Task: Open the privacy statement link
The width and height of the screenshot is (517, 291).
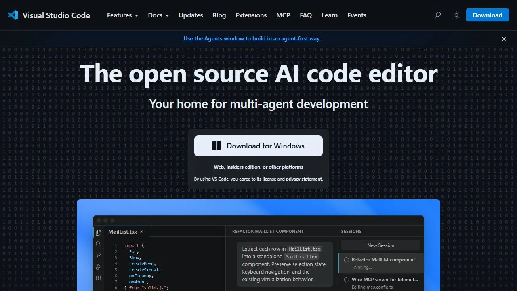Action: point(304,179)
